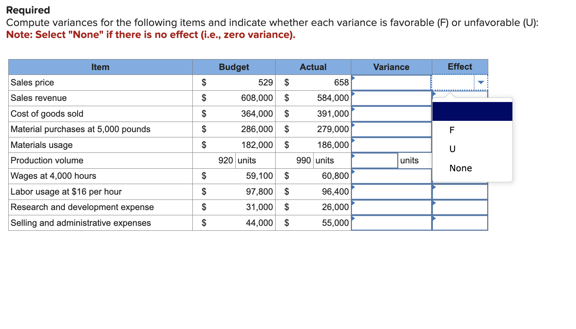
Task: Select the blank highlighted dropdown option
Action: coord(472,111)
